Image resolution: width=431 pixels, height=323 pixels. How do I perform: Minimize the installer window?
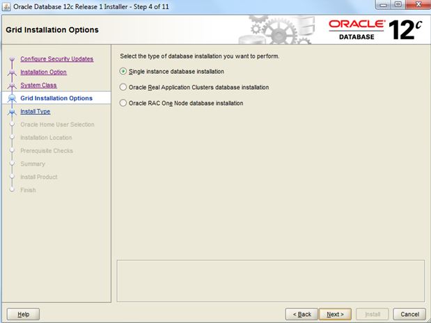point(384,5)
